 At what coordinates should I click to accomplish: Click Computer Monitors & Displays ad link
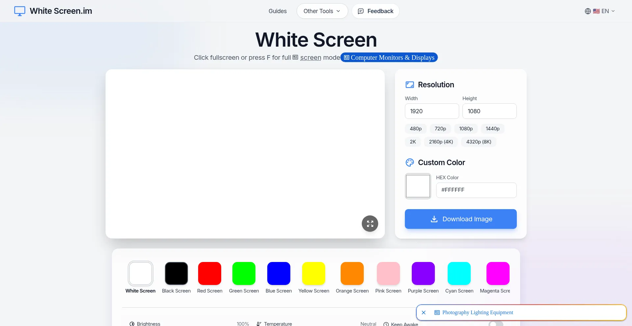click(x=389, y=57)
